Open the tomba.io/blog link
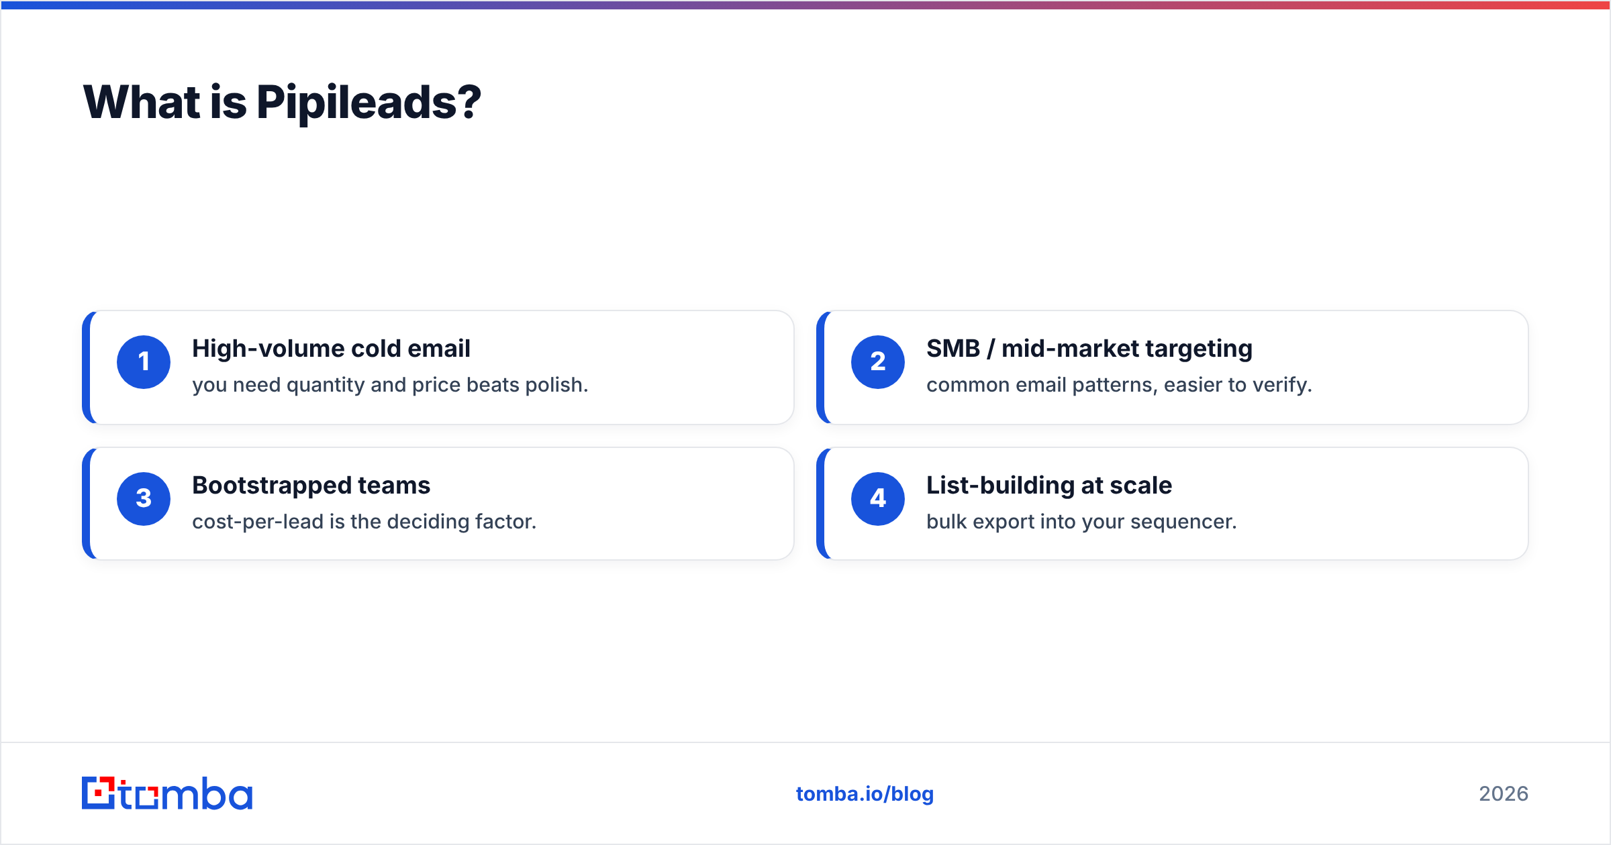This screenshot has width=1611, height=845. 865,794
